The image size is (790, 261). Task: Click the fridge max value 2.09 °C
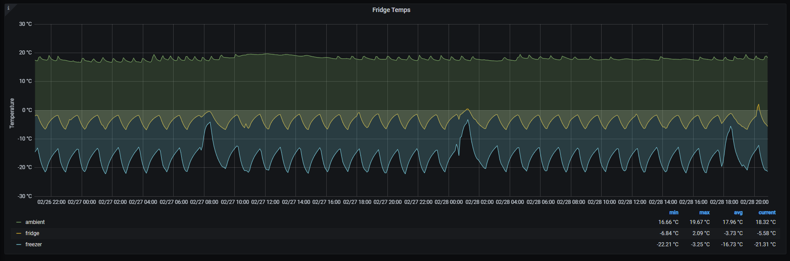[x=701, y=233]
